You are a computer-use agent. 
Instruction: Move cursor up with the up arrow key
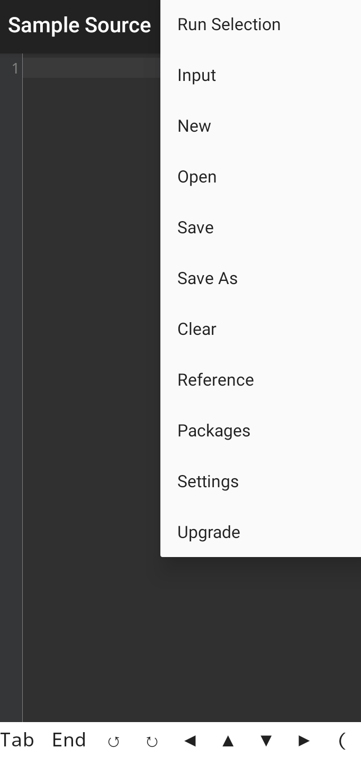pos(228,741)
